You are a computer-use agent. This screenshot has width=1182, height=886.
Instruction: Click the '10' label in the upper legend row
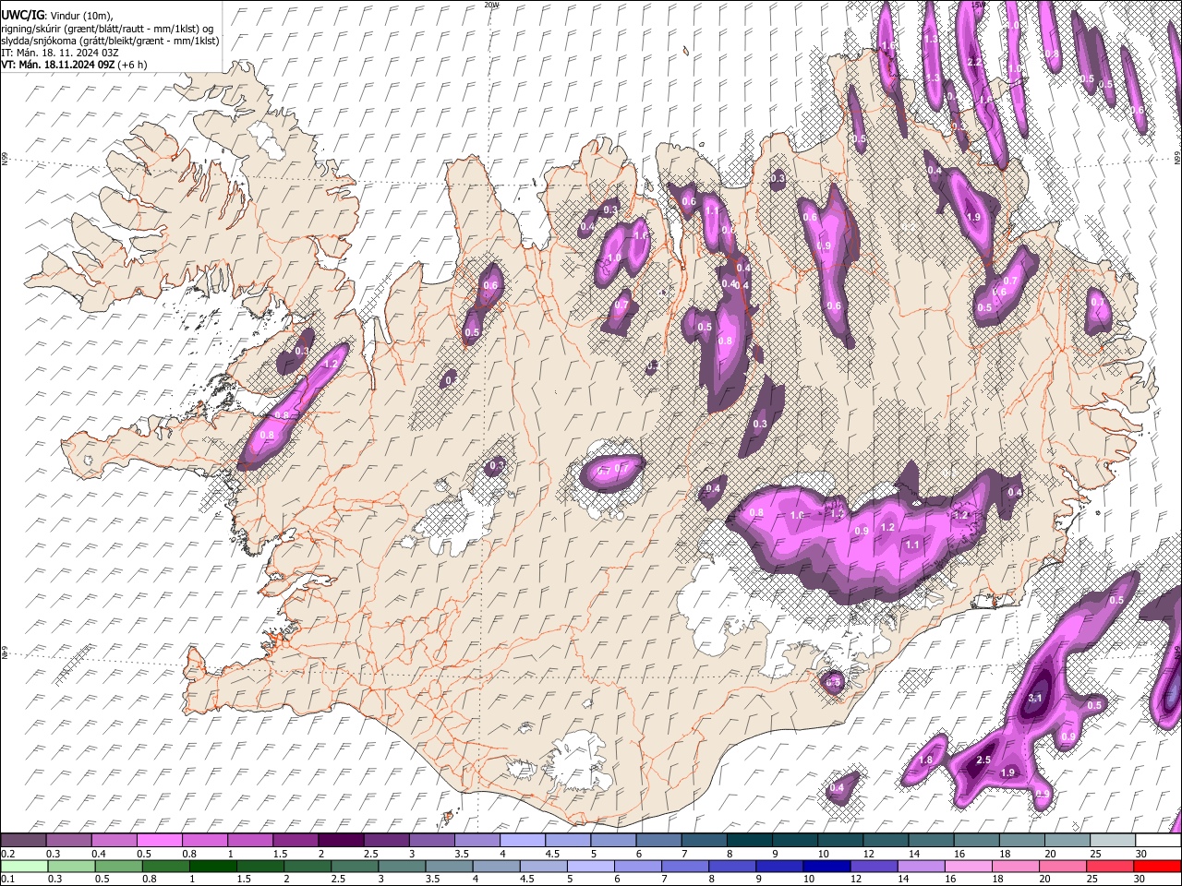click(x=823, y=854)
